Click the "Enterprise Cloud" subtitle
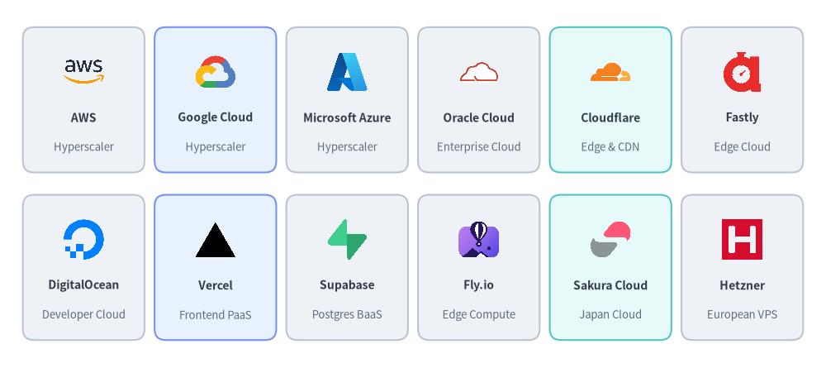 (x=479, y=146)
